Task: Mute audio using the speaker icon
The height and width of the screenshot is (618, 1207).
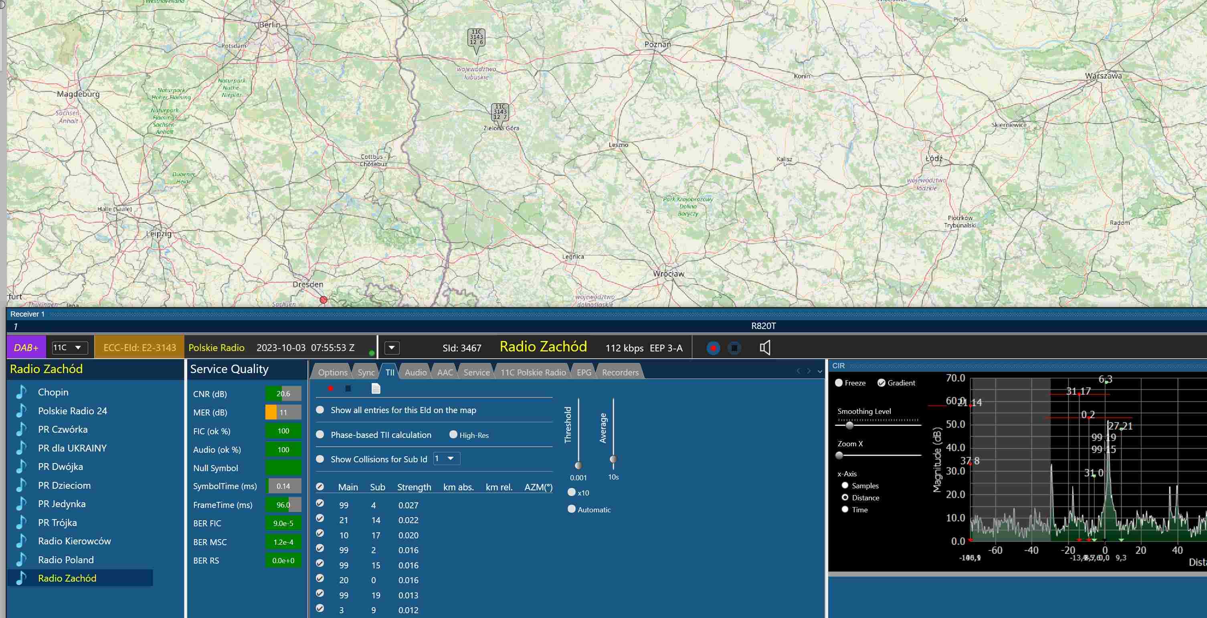Action: (x=765, y=347)
